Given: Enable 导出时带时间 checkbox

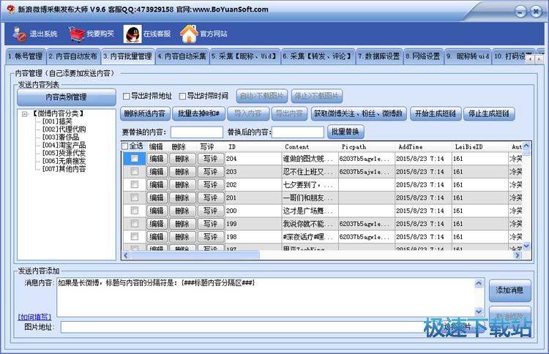Looking at the screenshot, I should tap(183, 96).
